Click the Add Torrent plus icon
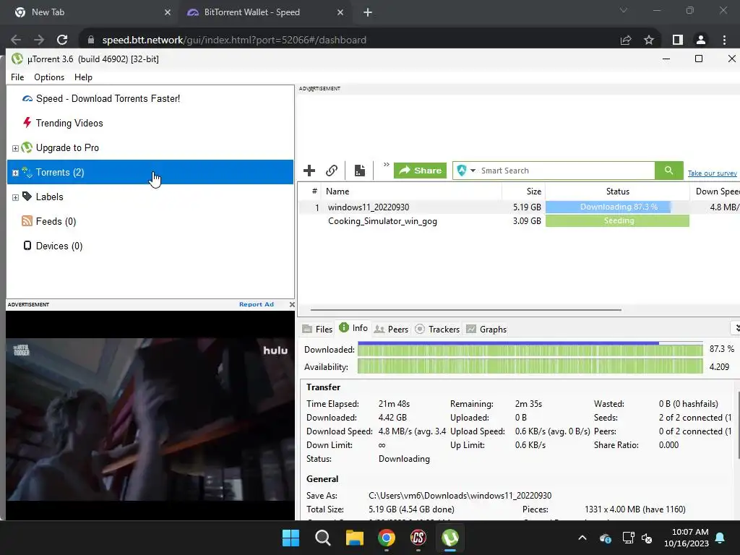740x555 pixels. pyautogui.click(x=309, y=171)
